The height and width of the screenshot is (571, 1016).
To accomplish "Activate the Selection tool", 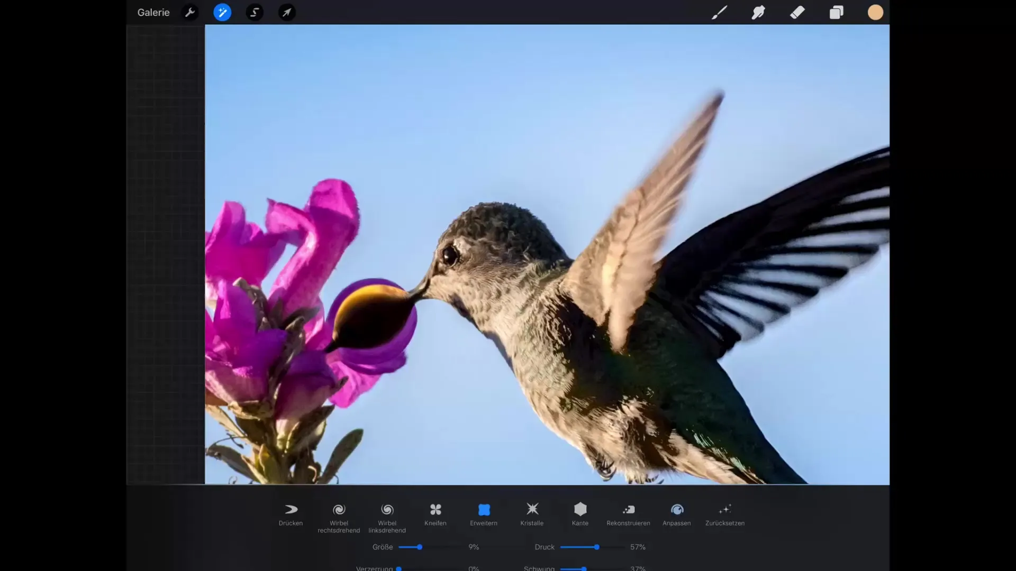I will (255, 12).
